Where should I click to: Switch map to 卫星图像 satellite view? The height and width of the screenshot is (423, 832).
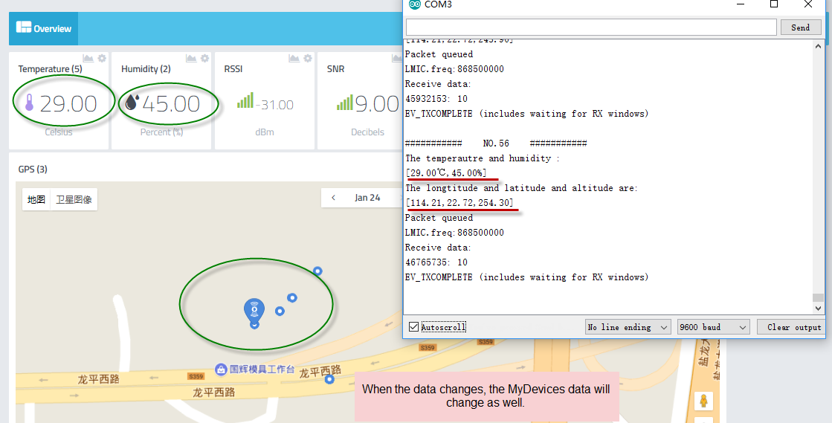tap(74, 199)
